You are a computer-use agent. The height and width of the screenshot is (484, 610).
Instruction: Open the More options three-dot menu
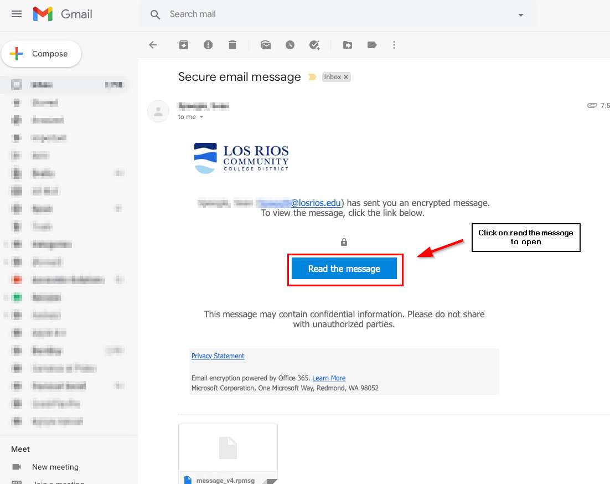pyautogui.click(x=394, y=45)
